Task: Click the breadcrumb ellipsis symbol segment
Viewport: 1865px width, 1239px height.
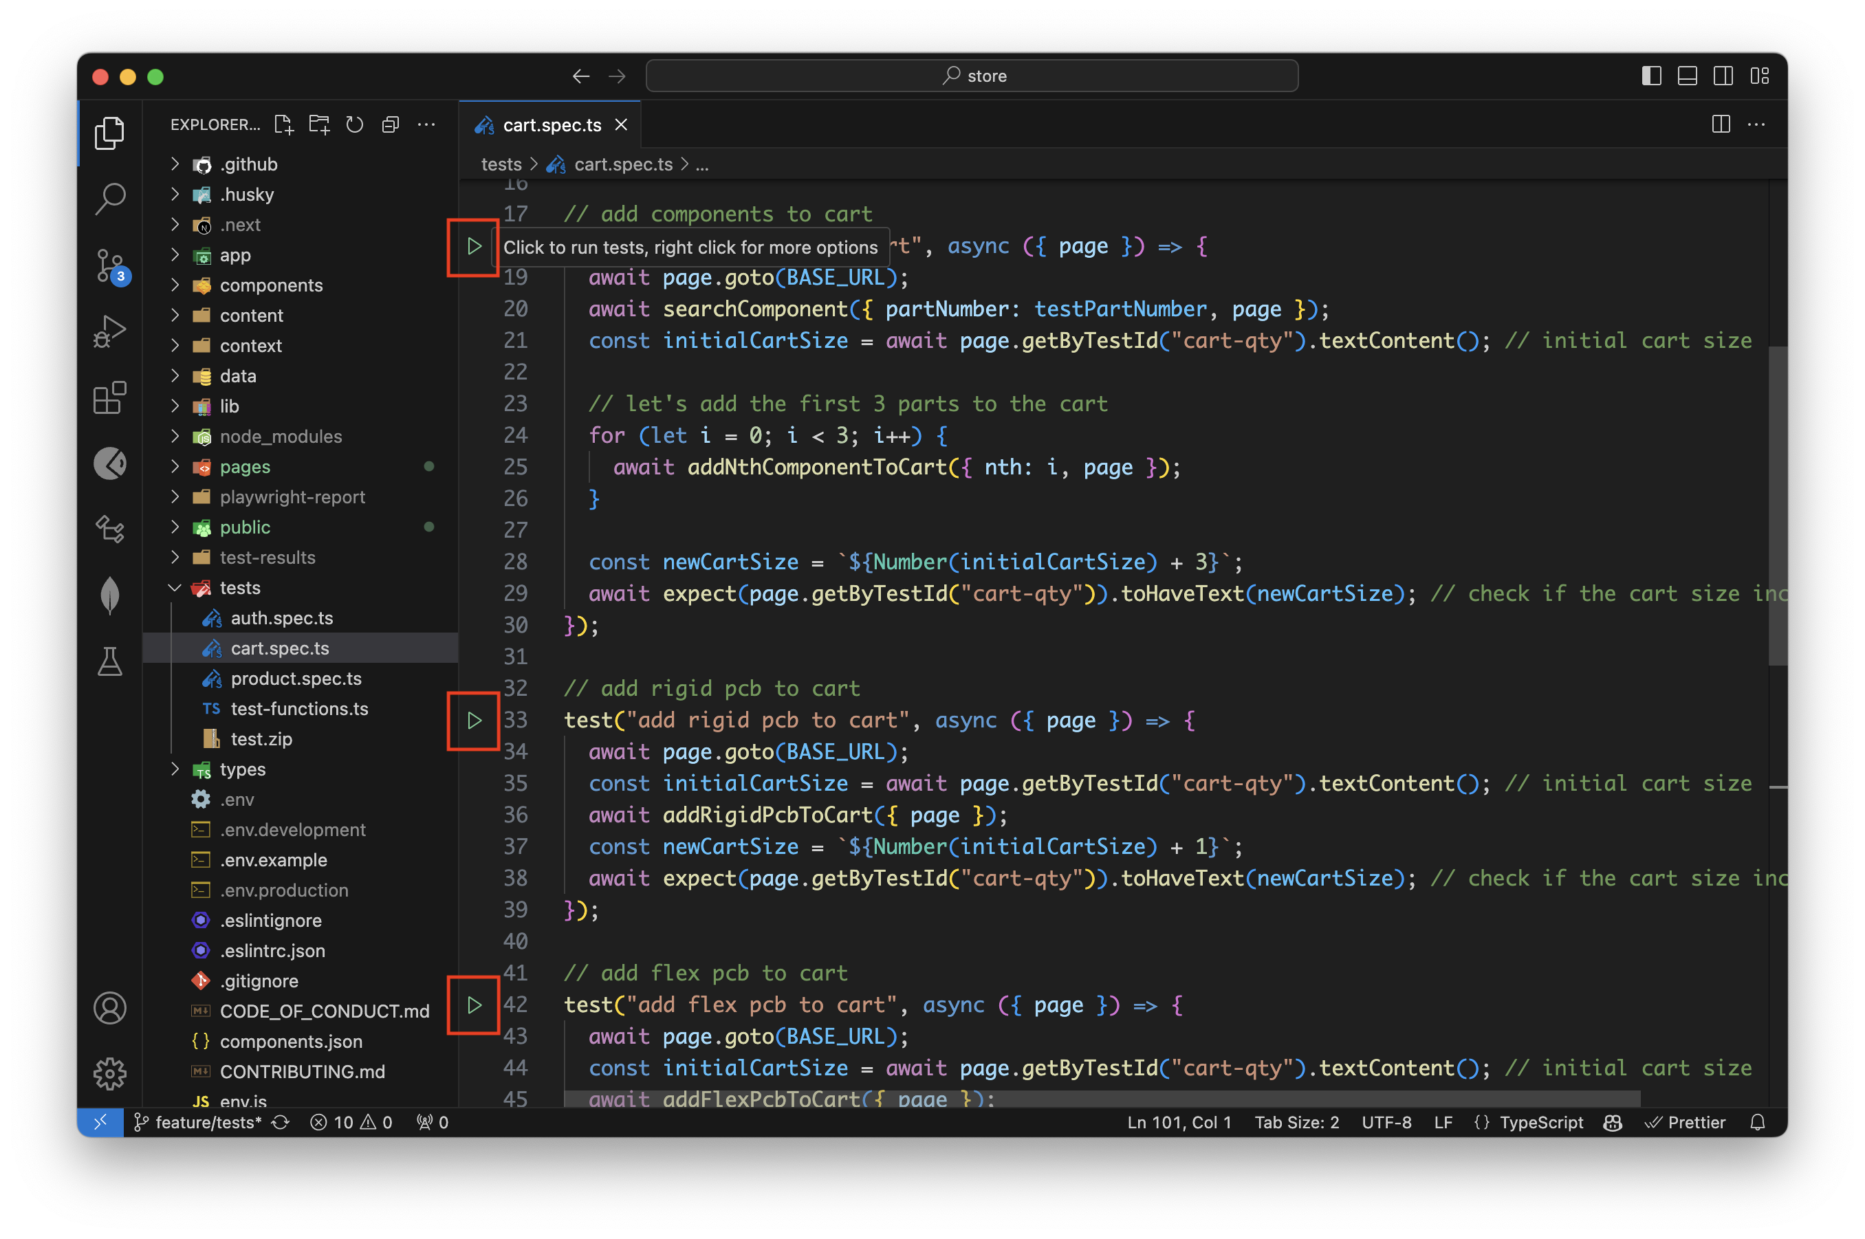Action: pos(701,164)
